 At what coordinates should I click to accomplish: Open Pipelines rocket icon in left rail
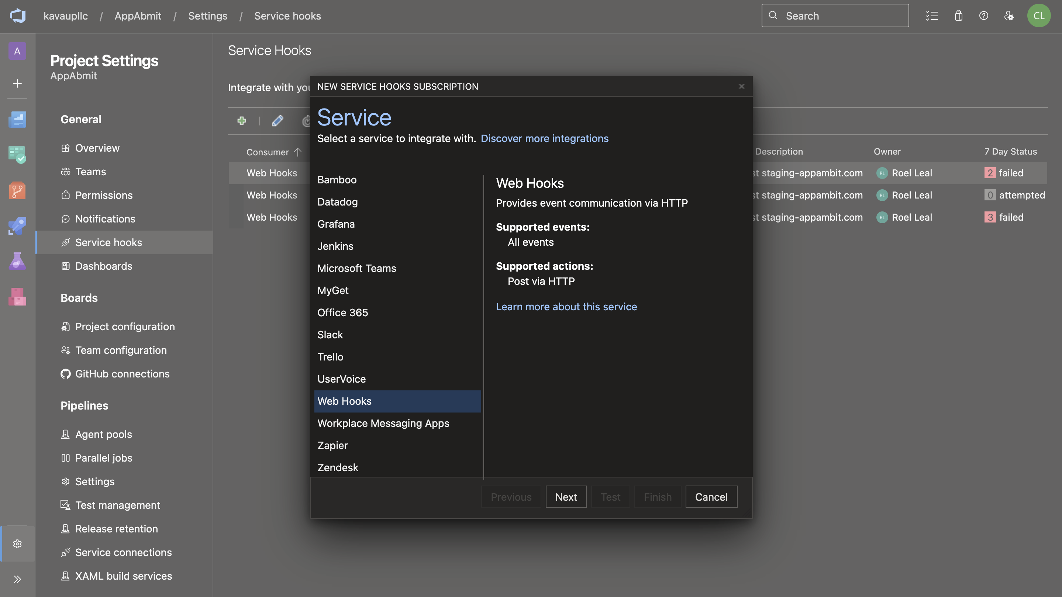tap(17, 225)
